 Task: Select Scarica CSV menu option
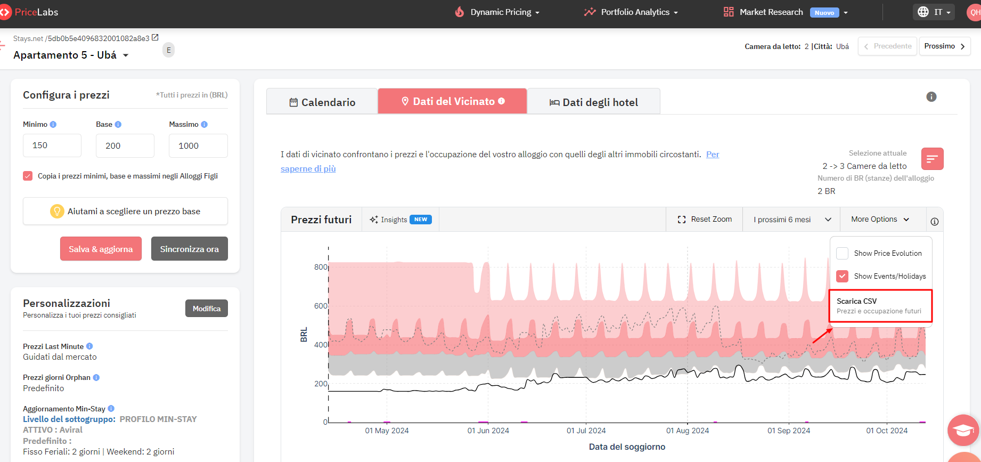pos(880,306)
